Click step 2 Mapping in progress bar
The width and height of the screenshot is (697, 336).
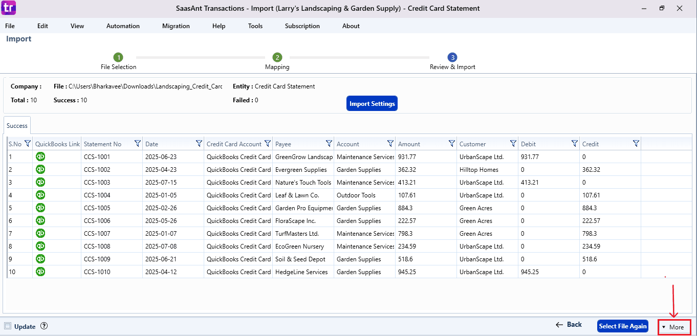point(277,58)
